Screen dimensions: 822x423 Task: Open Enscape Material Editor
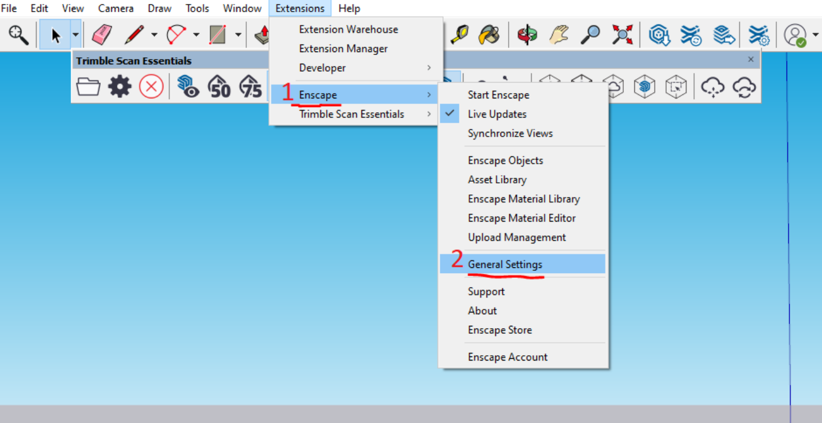tap(521, 218)
